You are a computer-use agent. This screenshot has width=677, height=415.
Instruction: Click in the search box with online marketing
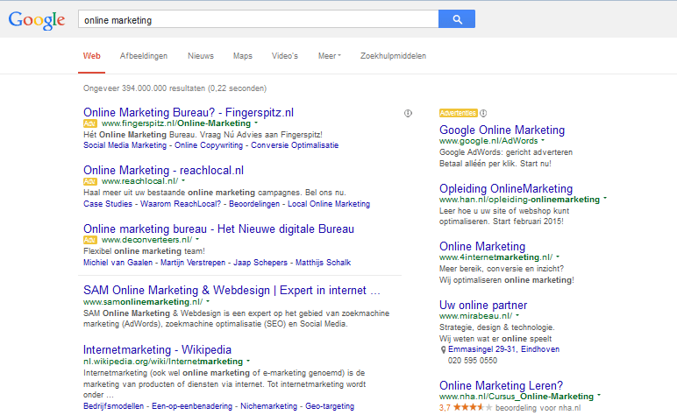pos(258,19)
